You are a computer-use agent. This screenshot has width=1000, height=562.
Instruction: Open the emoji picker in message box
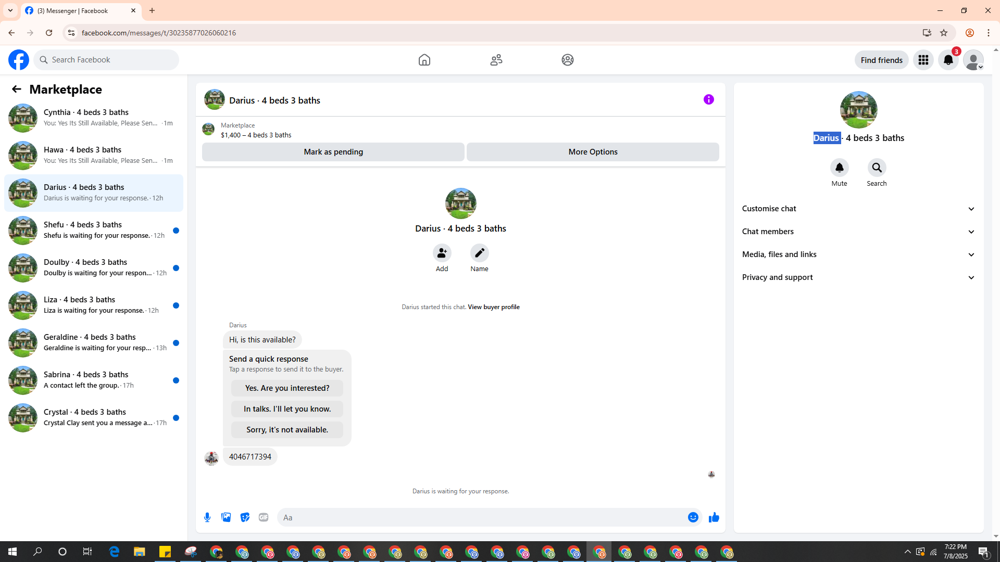693,517
